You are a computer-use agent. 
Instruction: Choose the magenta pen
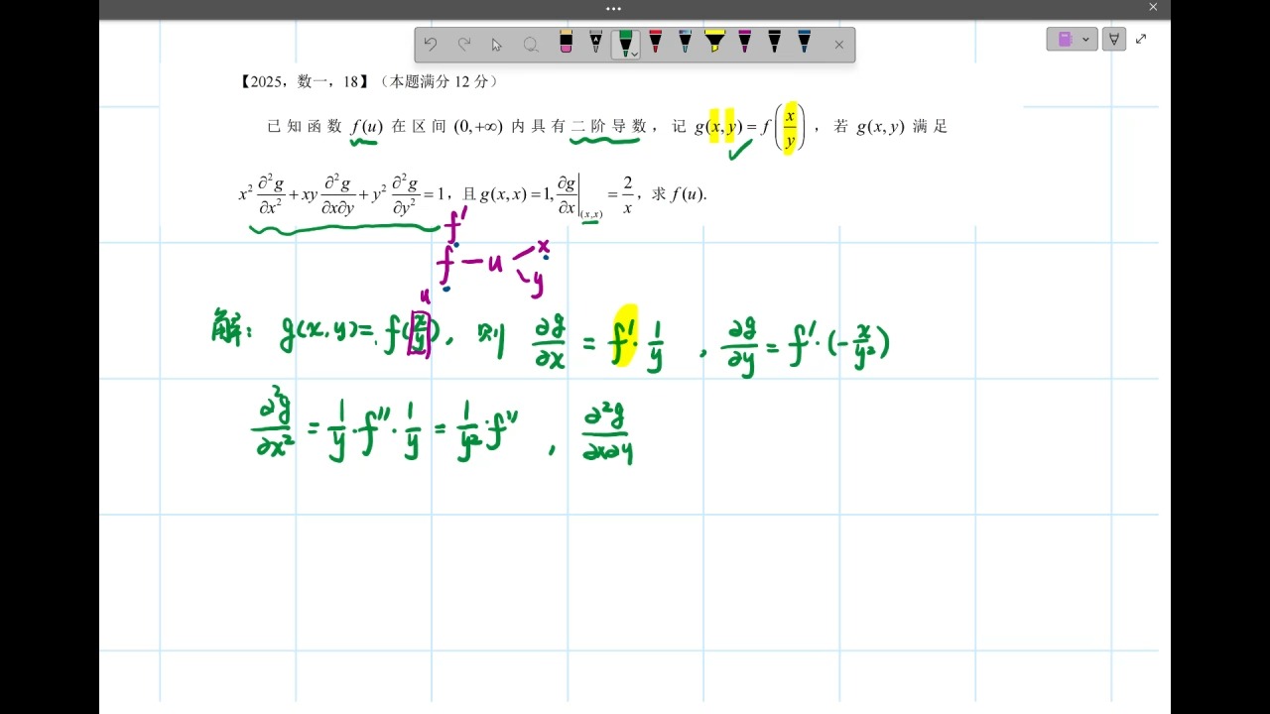pyautogui.click(x=743, y=44)
